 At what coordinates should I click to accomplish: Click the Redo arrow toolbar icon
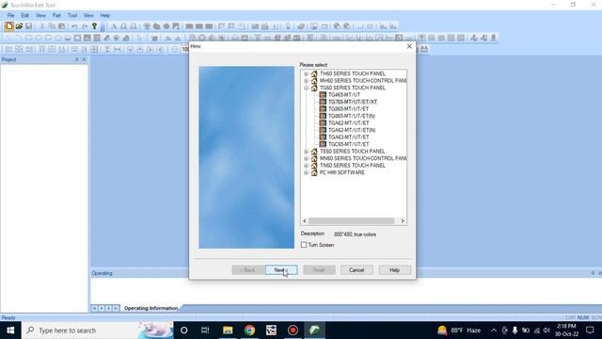85,26
